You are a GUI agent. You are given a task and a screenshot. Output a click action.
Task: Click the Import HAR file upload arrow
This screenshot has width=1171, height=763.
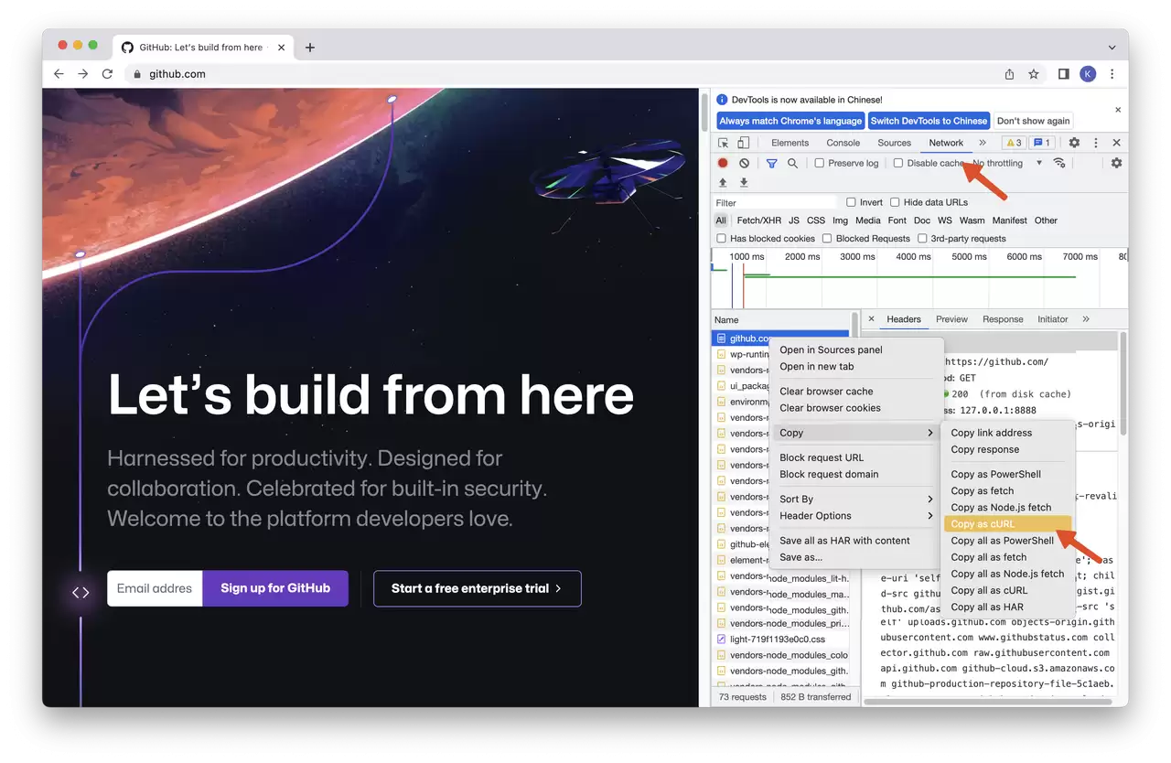pos(723,183)
